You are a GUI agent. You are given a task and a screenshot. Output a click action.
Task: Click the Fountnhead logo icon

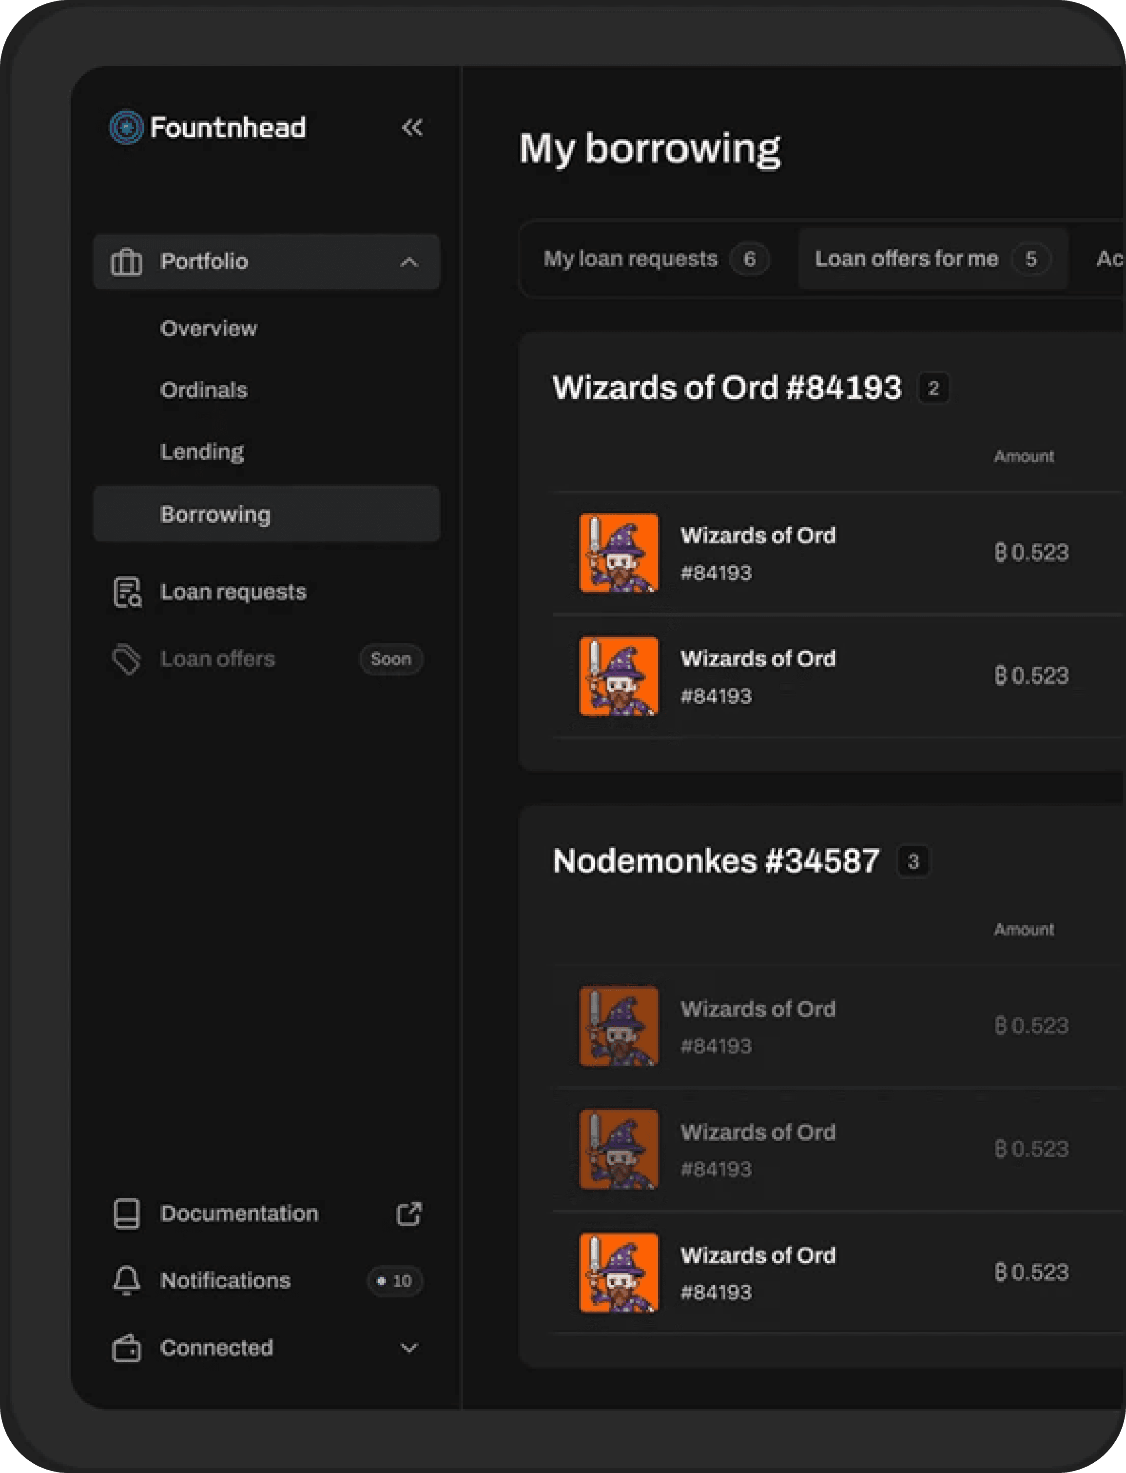click(x=126, y=127)
